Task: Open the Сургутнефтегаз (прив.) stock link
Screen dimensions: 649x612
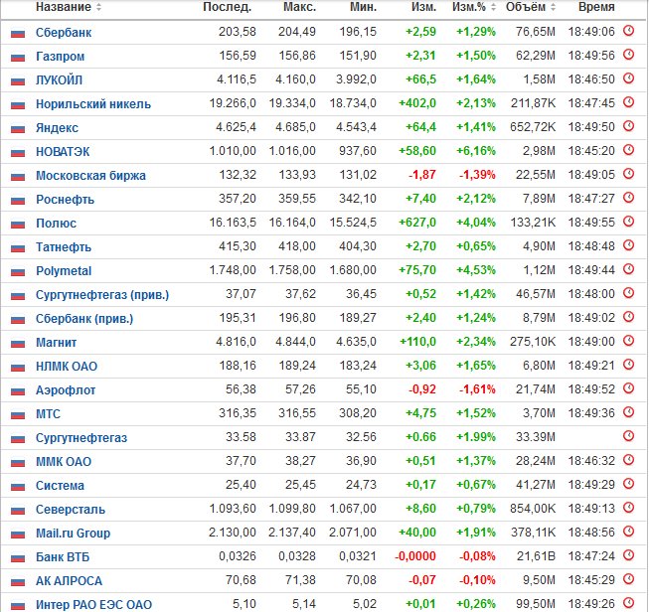Action: coord(102,295)
